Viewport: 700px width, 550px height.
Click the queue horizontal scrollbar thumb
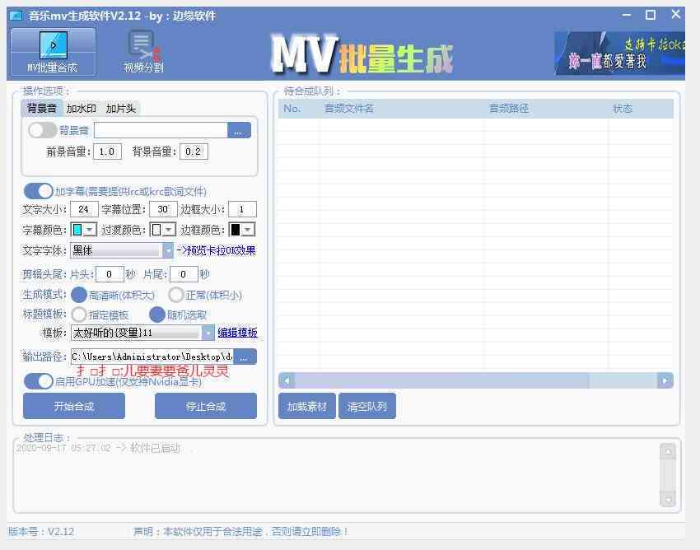(x=442, y=381)
